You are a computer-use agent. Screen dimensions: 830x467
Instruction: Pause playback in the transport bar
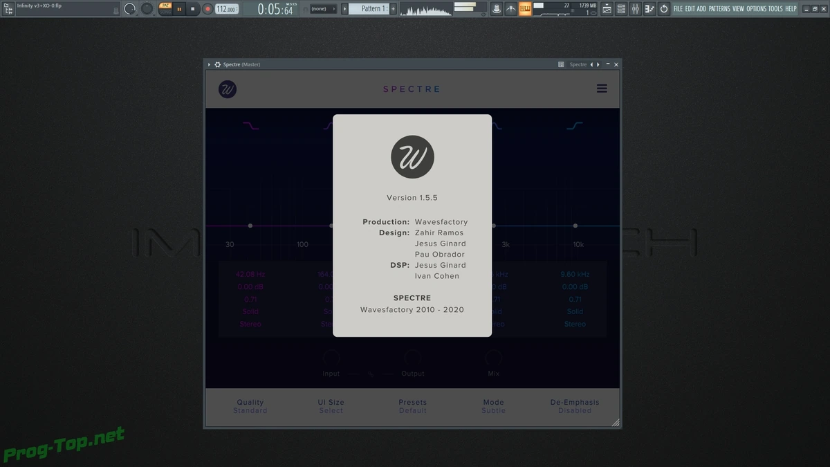[179, 9]
